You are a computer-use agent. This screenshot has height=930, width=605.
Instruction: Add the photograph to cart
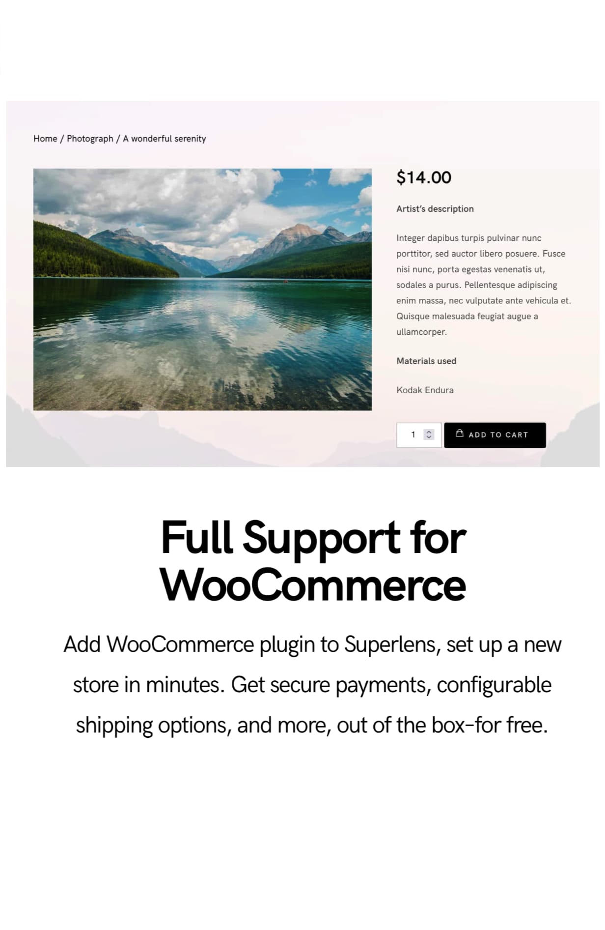pyautogui.click(x=495, y=435)
